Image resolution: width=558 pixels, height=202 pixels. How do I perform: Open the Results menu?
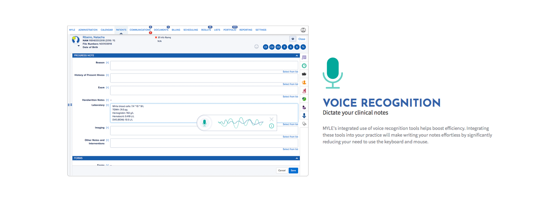(x=206, y=30)
